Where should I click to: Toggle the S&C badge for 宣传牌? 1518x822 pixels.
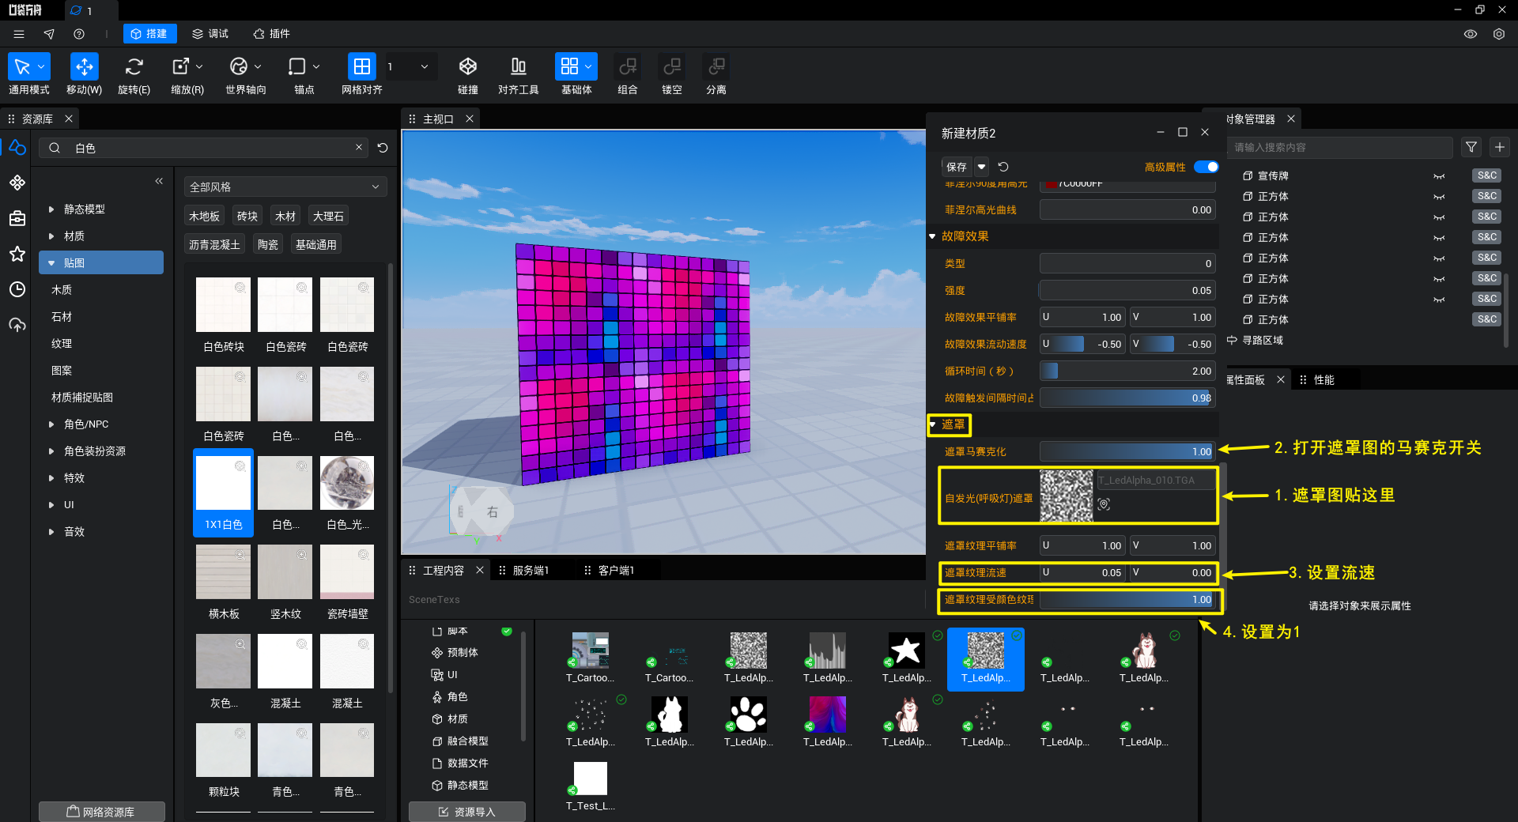[x=1487, y=175]
